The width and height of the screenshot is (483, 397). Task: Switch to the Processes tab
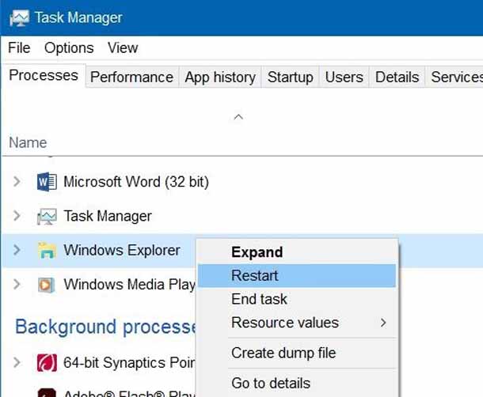click(x=44, y=76)
